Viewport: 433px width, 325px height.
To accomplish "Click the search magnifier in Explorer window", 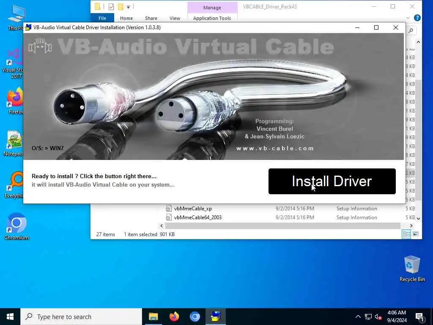I will click(x=411, y=30).
